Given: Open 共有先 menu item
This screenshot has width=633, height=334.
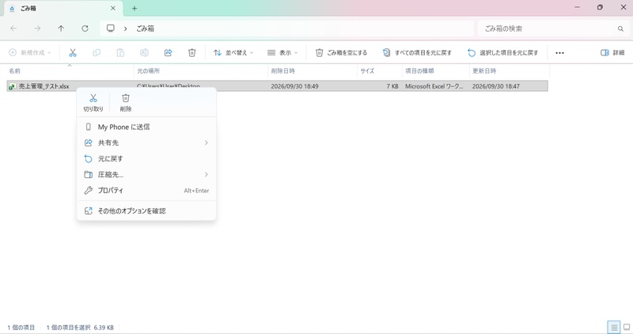Looking at the screenshot, I should pyautogui.click(x=146, y=142).
